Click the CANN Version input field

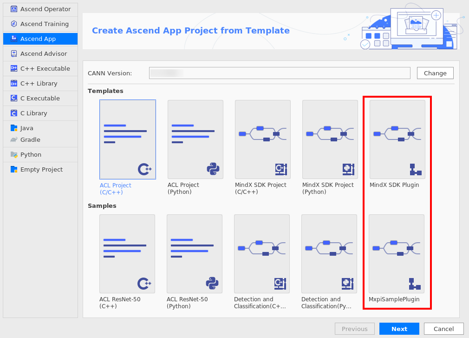click(x=280, y=73)
